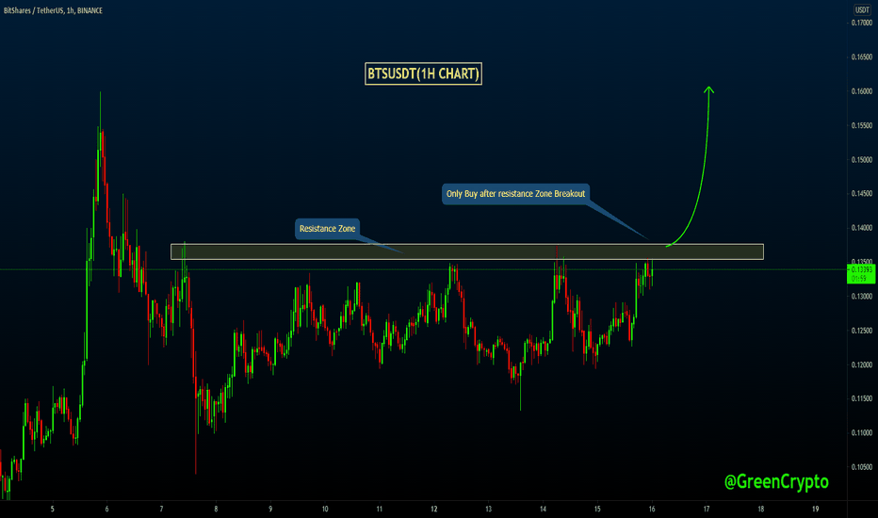This screenshot has height=518, width=878.
Task: Click date label 10 on time axis
Action: click(325, 509)
